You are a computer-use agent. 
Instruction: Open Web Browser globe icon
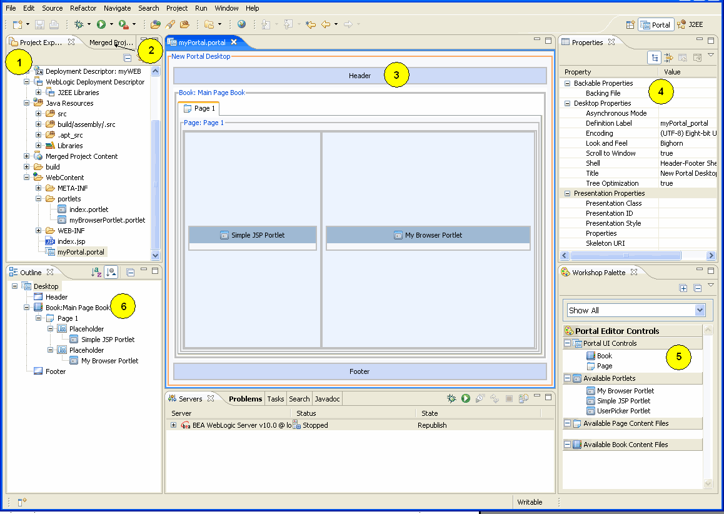241,24
